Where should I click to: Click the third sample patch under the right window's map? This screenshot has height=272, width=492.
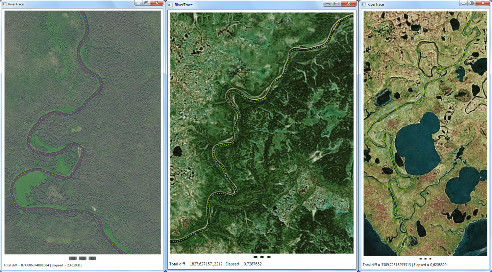(x=430, y=259)
